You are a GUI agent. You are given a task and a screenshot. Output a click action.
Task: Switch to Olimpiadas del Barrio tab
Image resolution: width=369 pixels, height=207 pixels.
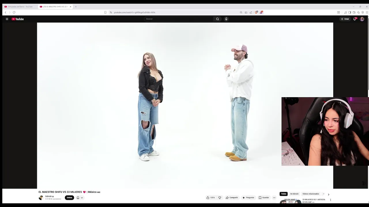pos(20,7)
